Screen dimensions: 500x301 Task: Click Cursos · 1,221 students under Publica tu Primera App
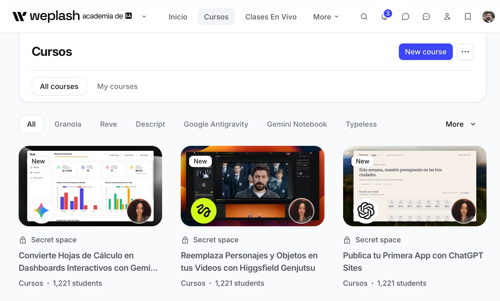pos(385,283)
